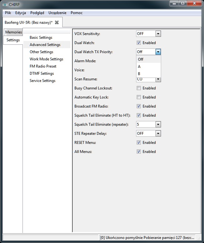Viewport: 204px width, 243px height.
Task: Disable the Dual Watch checkbox
Action: click(139, 43)
